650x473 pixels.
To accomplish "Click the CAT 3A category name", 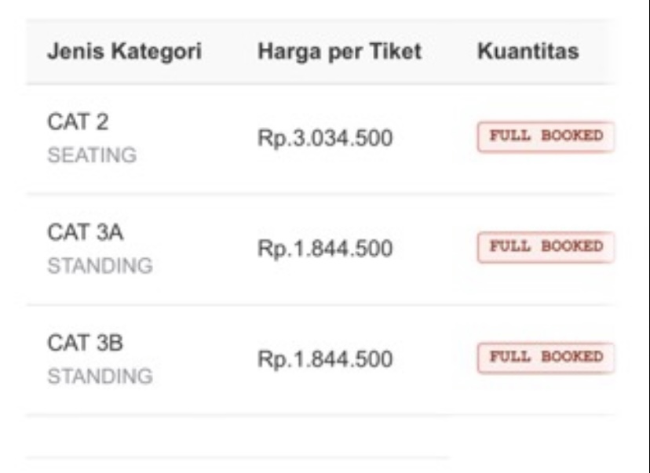I will (x=86, y=234).
